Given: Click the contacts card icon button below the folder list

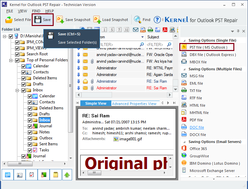Looking at the screenshot, I should (x=20, y=175).
